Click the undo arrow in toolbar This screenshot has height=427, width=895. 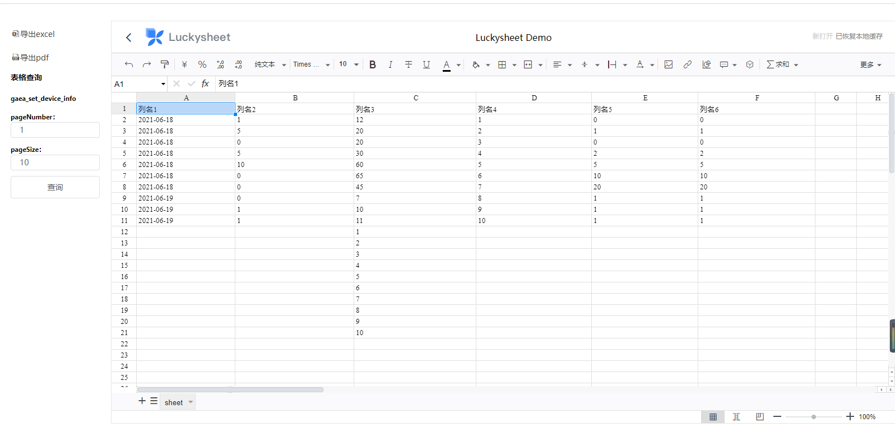(129, 64)
